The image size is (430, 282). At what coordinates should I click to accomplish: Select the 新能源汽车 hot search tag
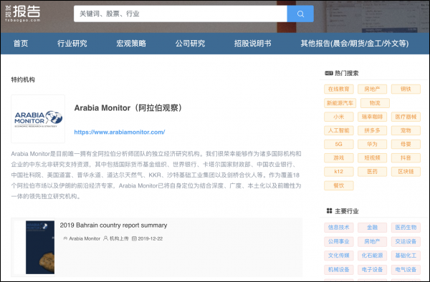[340, 103]
